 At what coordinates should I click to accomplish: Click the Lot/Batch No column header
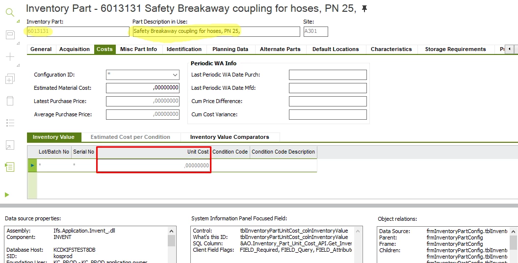coord(54,152)
